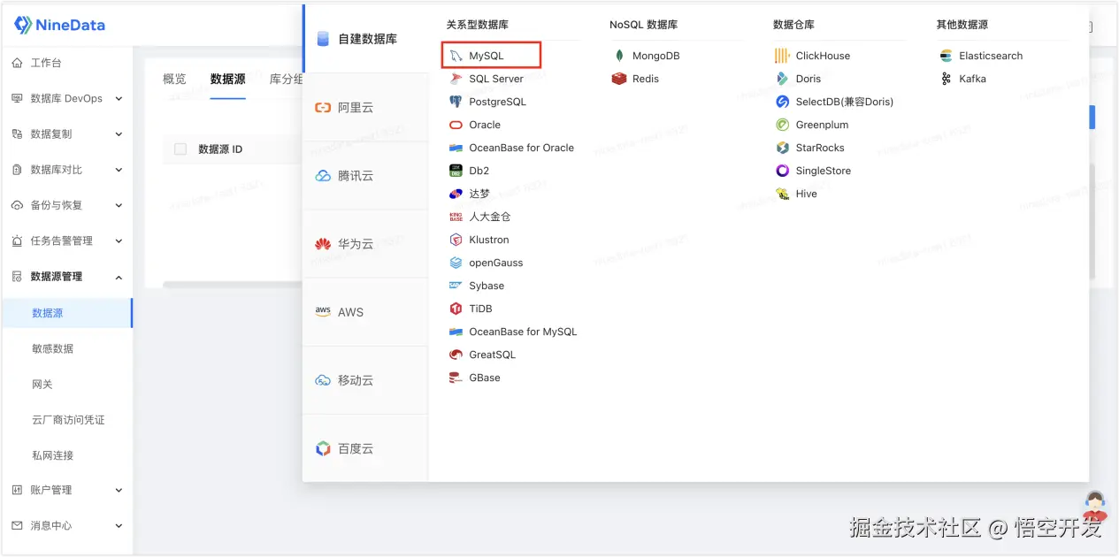
Task: Click the 数据源 ID column header
Action: tap(220, 149)
